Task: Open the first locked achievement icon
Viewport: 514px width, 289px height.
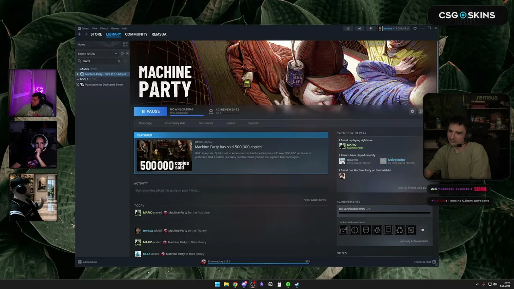Action: (x=343, y=230)
